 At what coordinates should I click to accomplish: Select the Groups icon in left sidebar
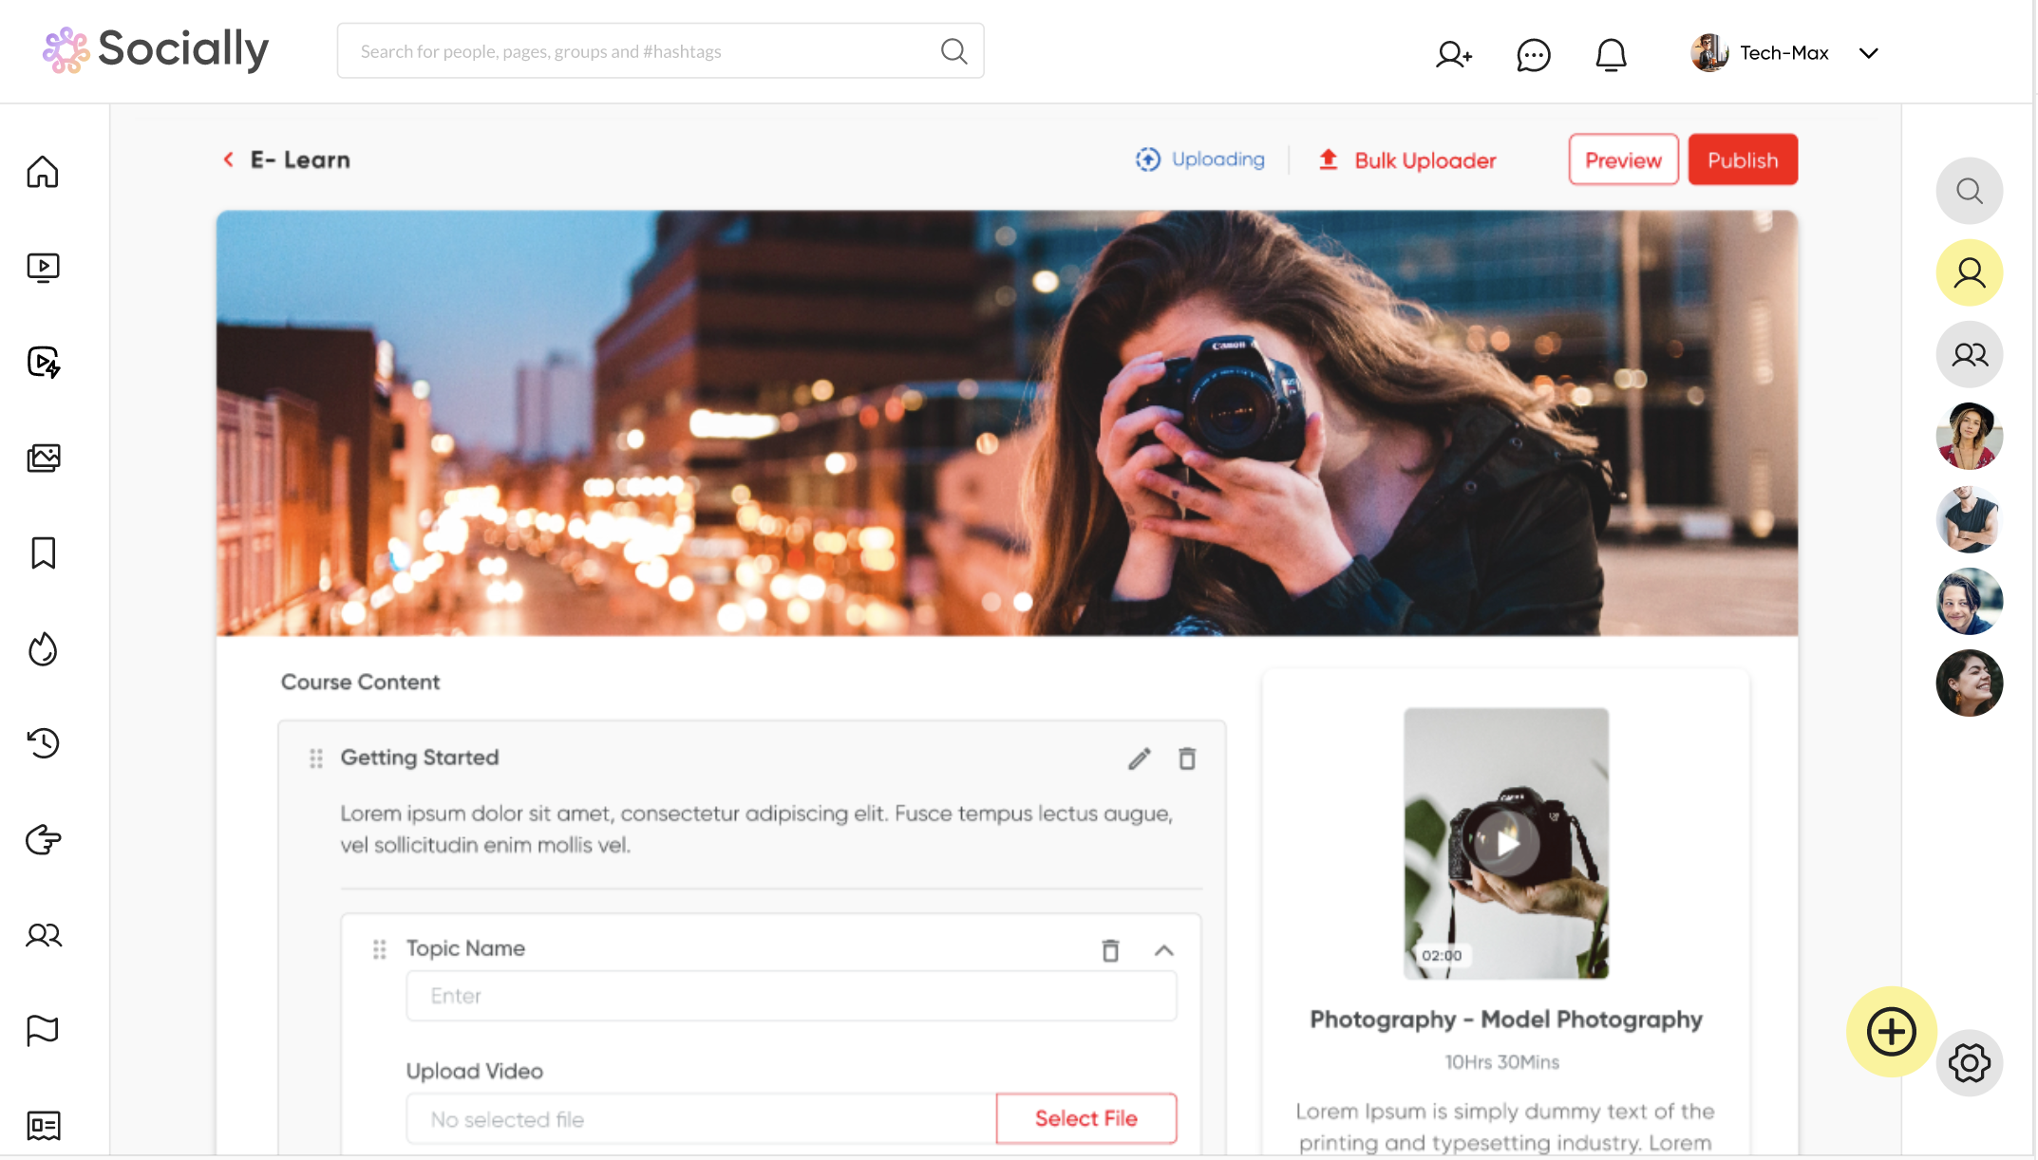pyautogui.click(x=43, y=935)
